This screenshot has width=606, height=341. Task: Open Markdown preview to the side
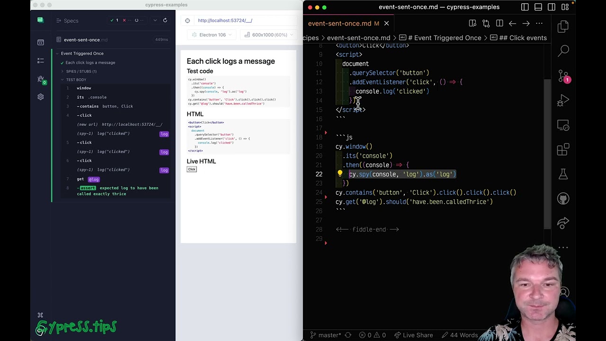(x=472, y=23)
